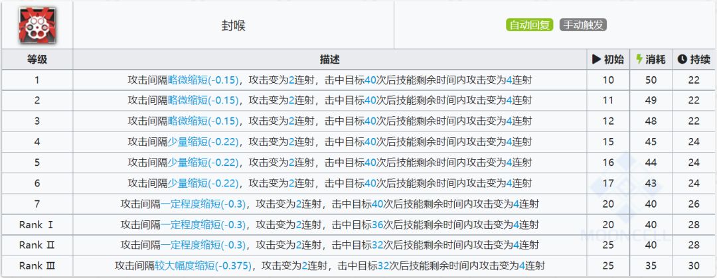Image resolution: width=717 pixels, height=278 pixels.
Task: Click the green lightning icon beside 消耗
Action: tap(639, 60)
